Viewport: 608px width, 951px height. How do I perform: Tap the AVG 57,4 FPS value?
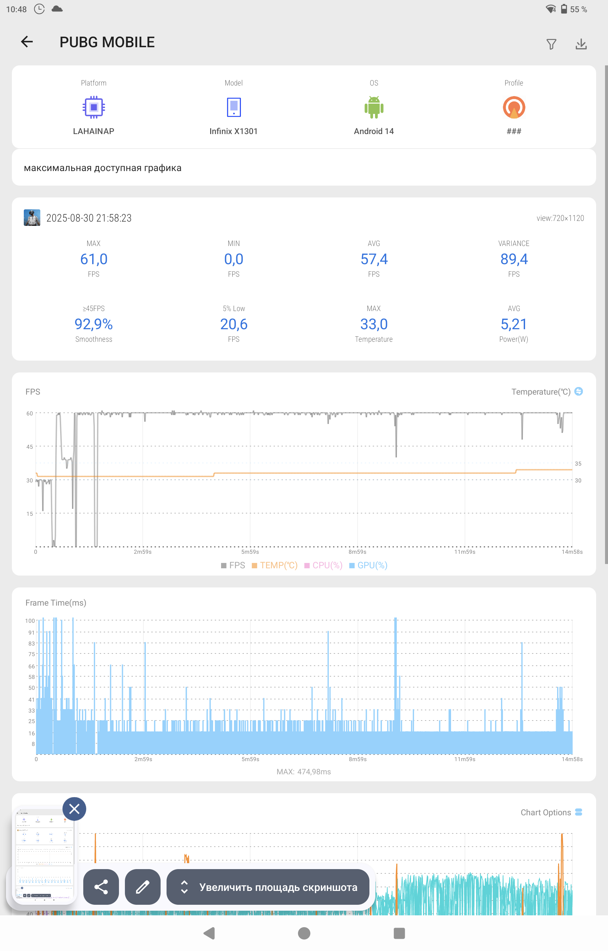tap(374, 259)
